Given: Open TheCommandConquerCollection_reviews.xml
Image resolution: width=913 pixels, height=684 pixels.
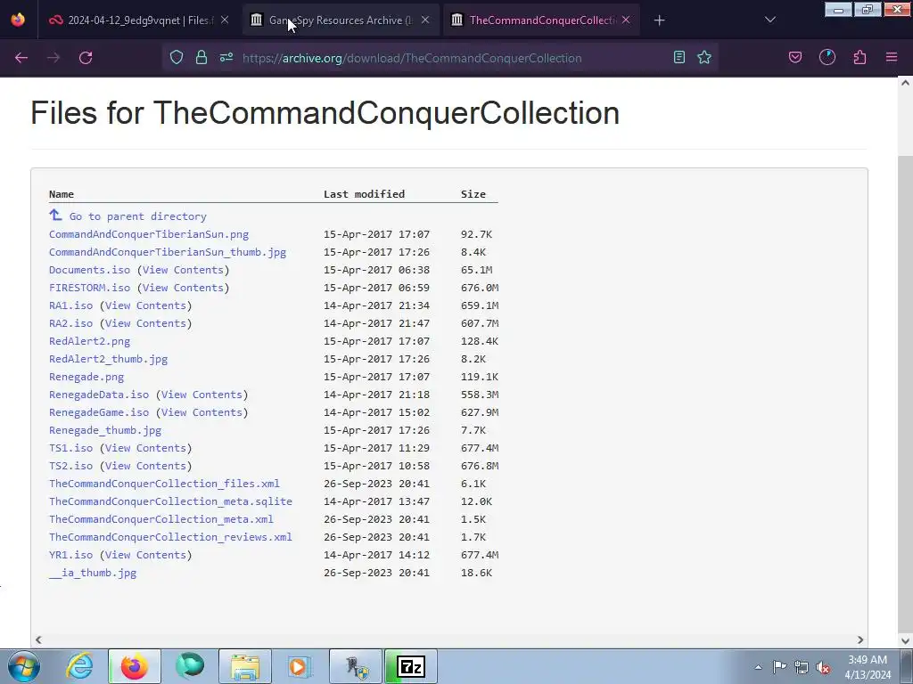Looking at the screenshot, I should [x=170, y=537].
